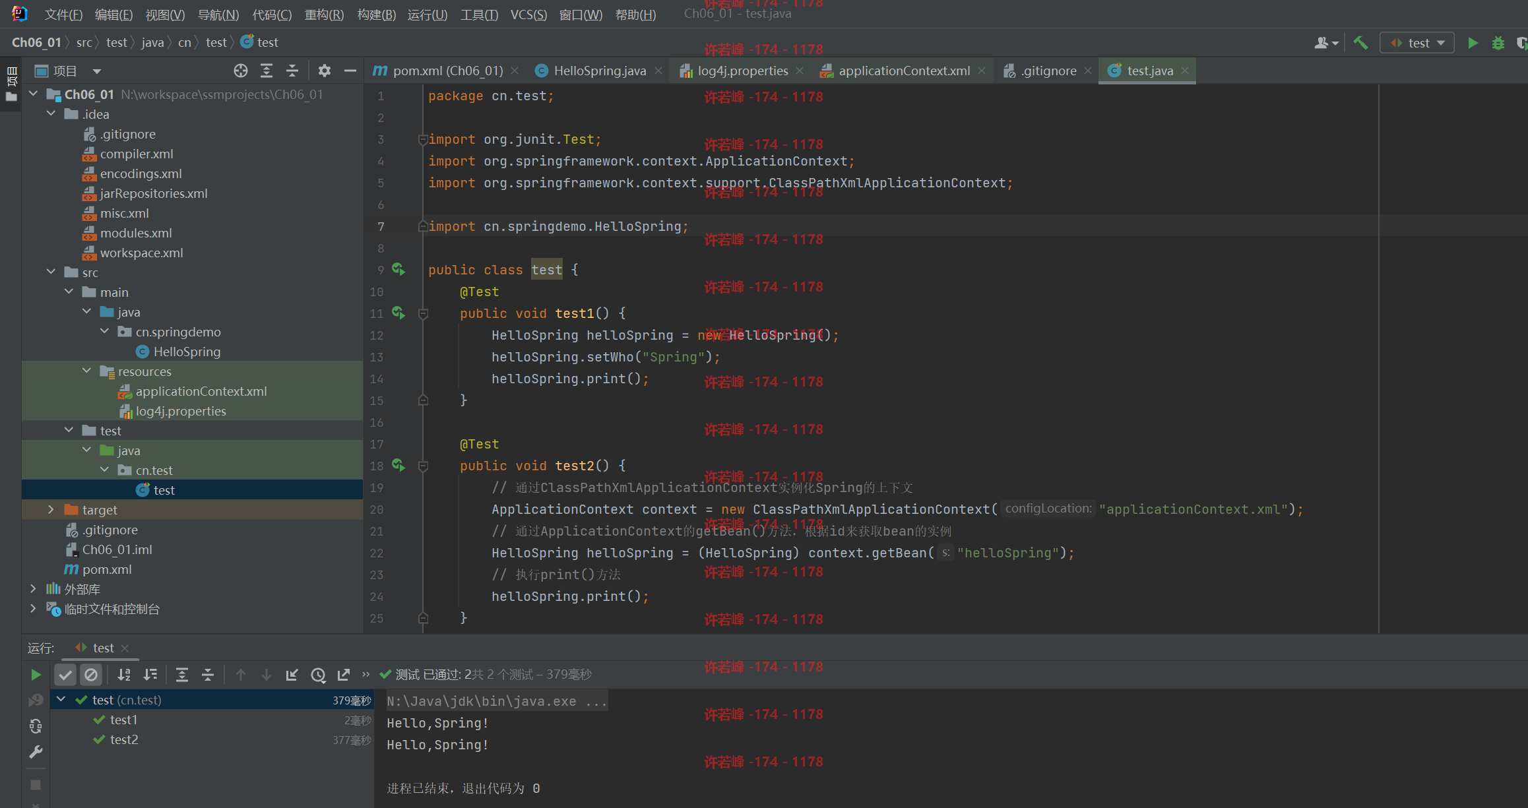The height and width of the screenshot is (808, 1528).
Task: Collapse all test results in run panel
Action: (x=208, y=675)
